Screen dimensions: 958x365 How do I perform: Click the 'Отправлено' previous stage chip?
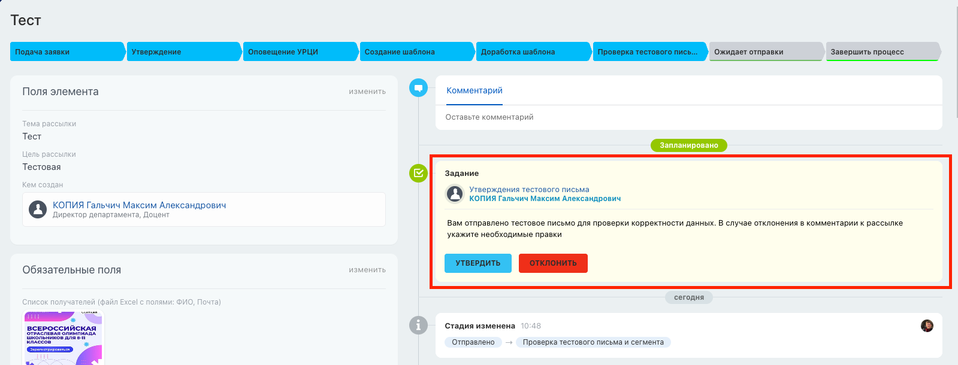pos(473,342)
